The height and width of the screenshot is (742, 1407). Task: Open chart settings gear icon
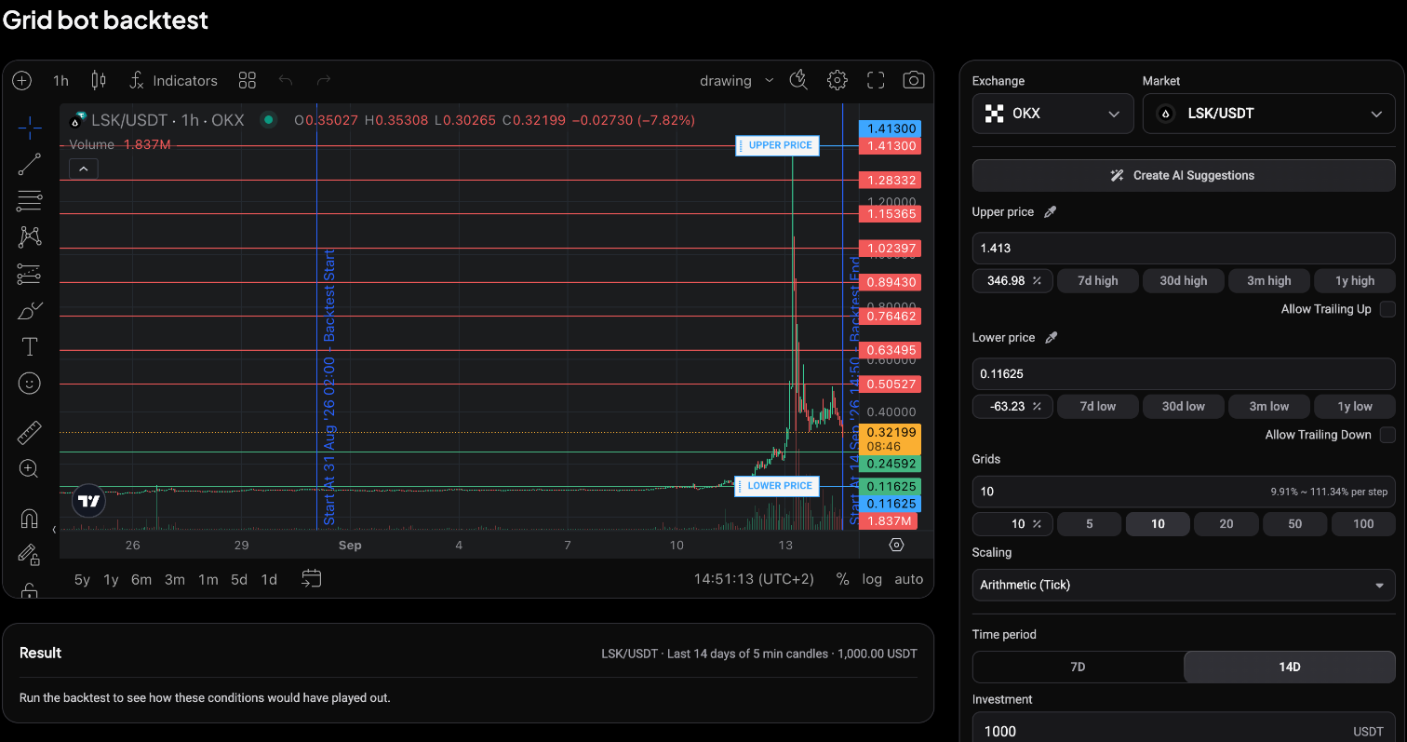[x=837, y=81]
